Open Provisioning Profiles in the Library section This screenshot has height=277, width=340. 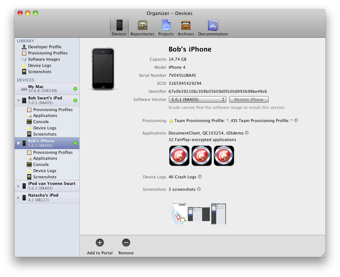48,53
